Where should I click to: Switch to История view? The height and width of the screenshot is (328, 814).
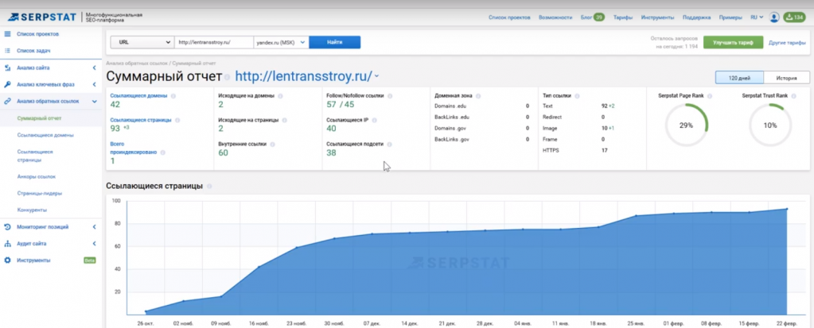tap(787, 78)
